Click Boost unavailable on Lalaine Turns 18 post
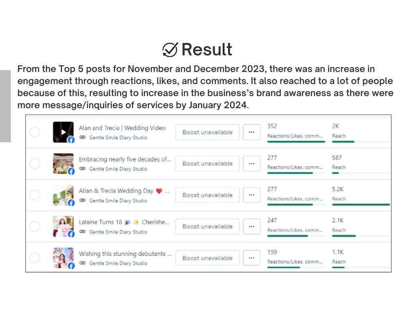This screenshot has width=417, height=312. coord(207,227)
